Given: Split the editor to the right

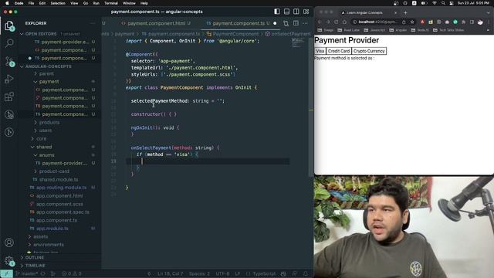Looking at the screenshot, I should (296, 23).
